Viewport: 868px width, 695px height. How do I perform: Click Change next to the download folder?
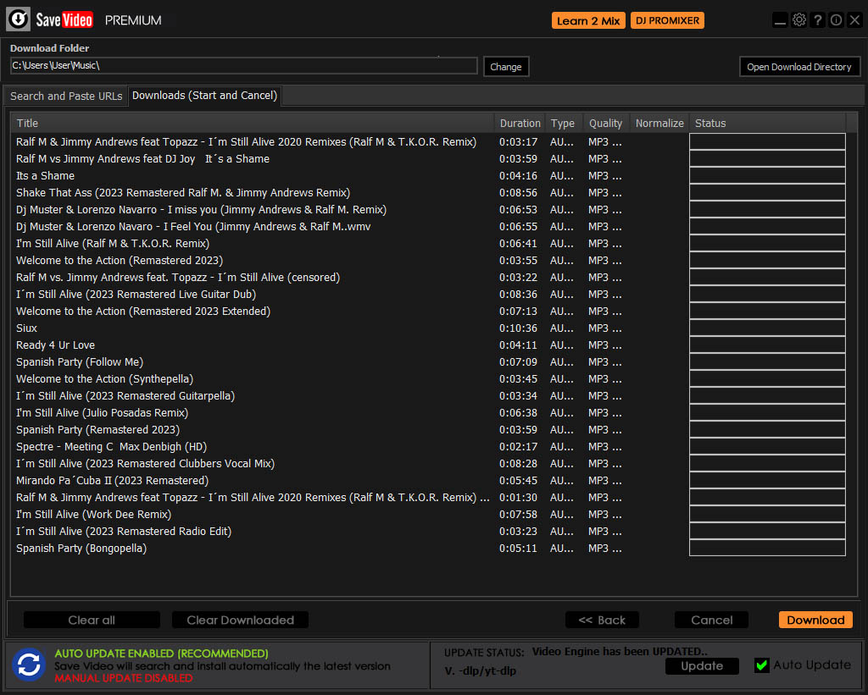click(505, 67)
